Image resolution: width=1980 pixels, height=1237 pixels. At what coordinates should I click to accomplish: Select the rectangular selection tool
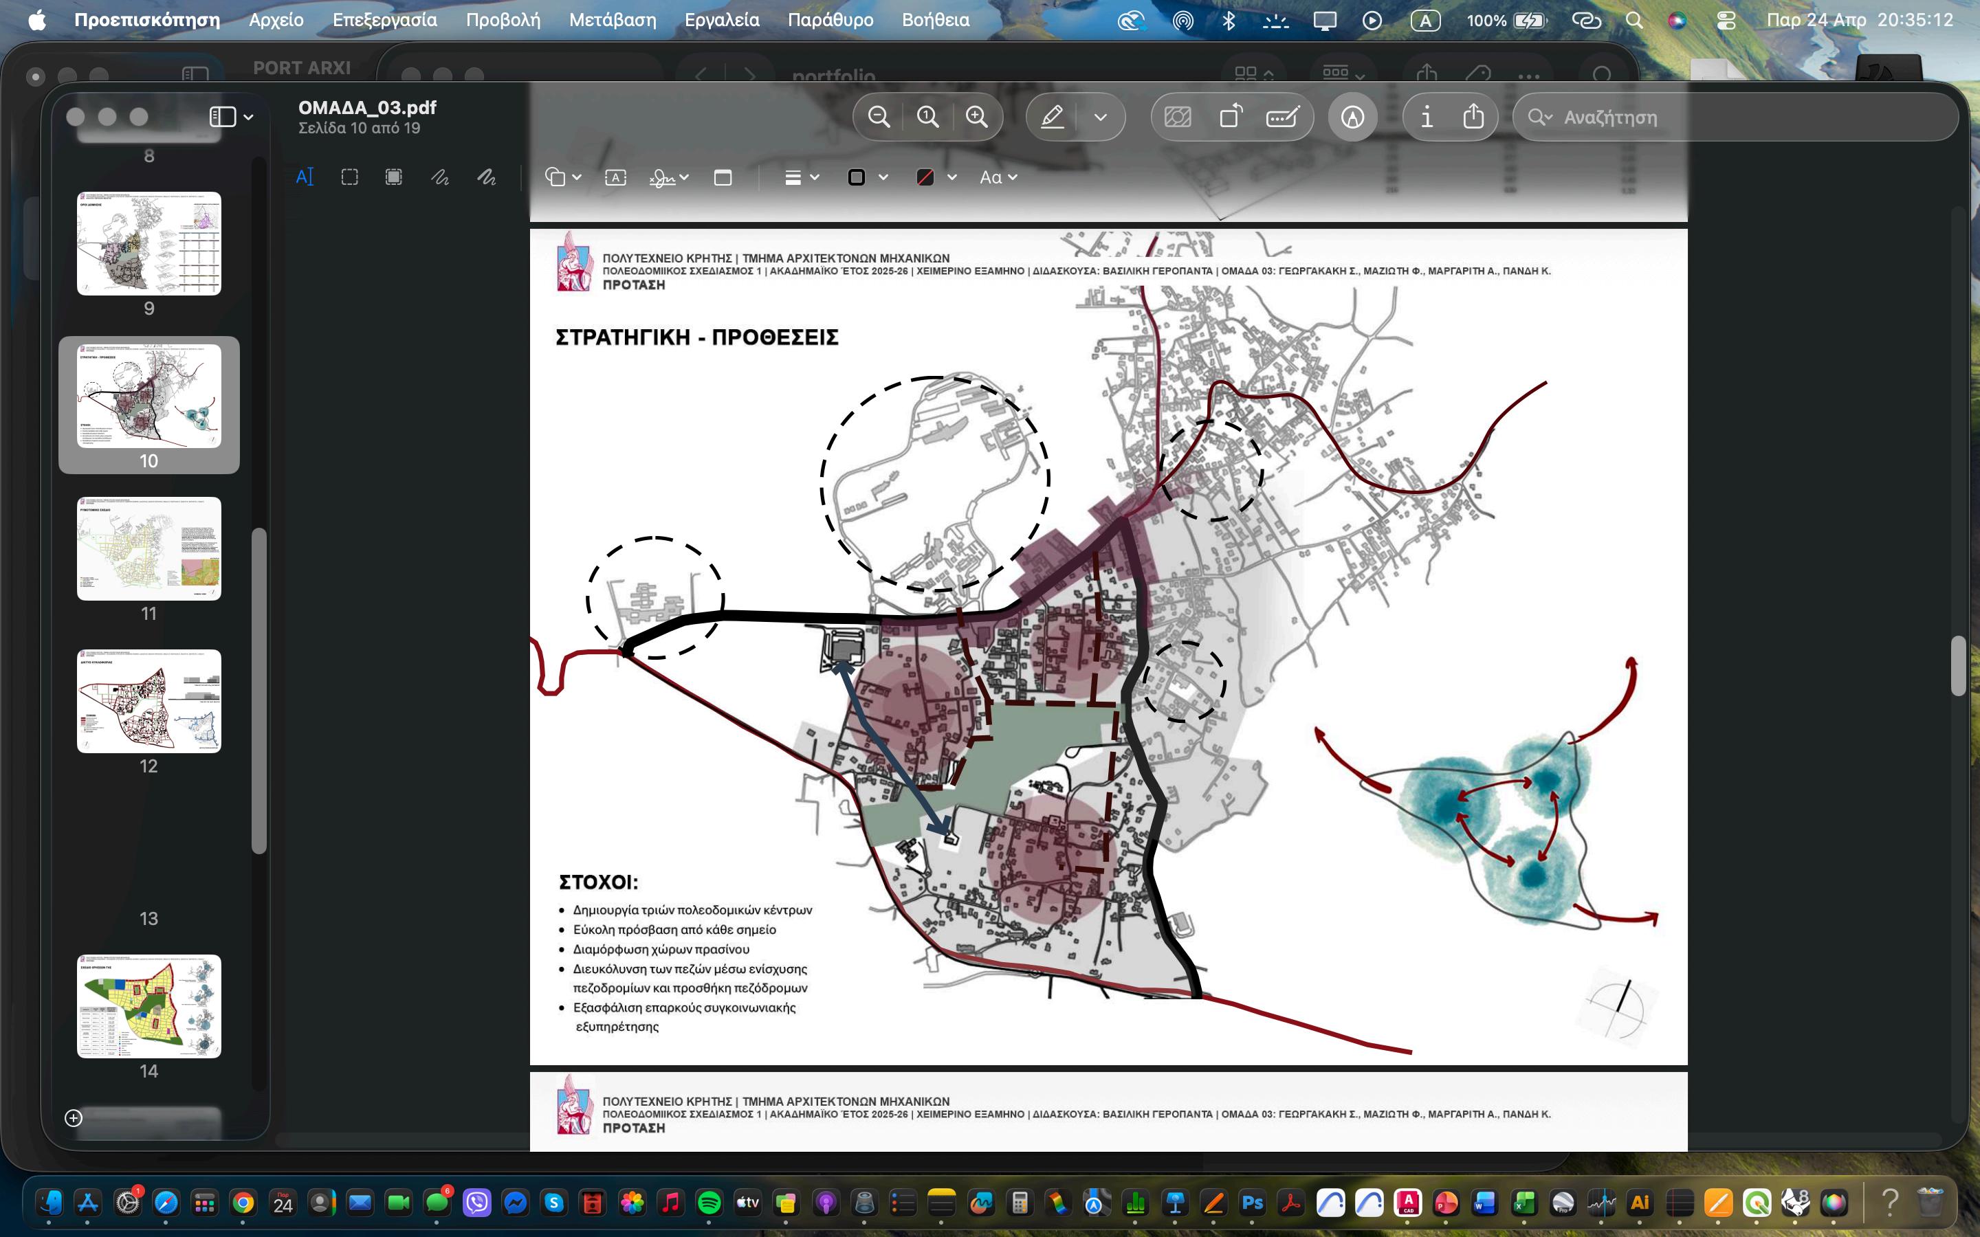(349, 177)
